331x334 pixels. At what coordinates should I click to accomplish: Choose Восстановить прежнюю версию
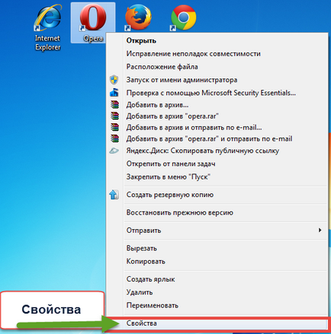pos(180,212)
